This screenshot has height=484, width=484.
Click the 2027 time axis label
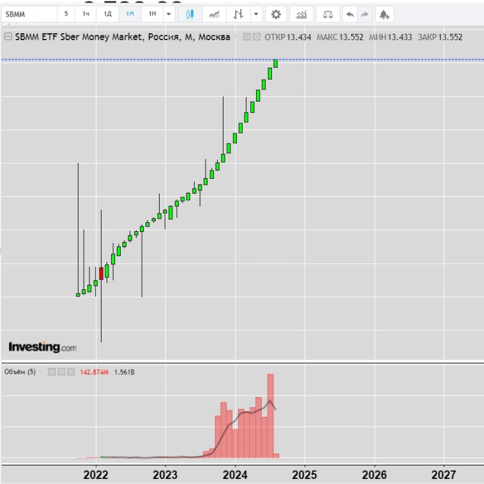point(444,474)
